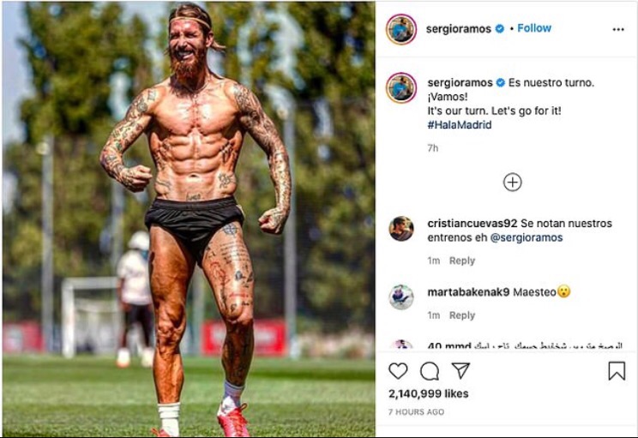Image resolution: width=638 pixels, height=438 pixels.
Task: View the 2,140,999 likes list
Action: coord(428,393)
